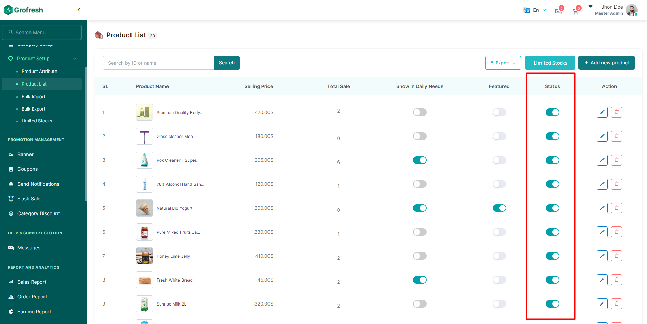
Task: Edit the Pure Mixed Fruits Jam product
Action: coord(602,232)
